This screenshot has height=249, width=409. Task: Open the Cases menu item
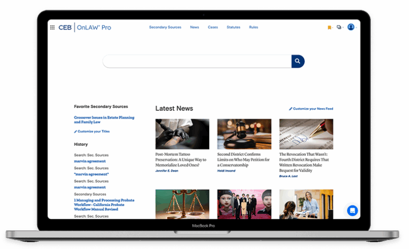point(212,27)
